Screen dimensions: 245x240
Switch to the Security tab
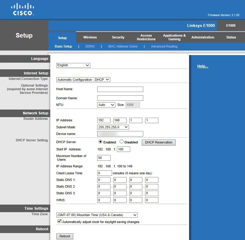tap(118, 37)
